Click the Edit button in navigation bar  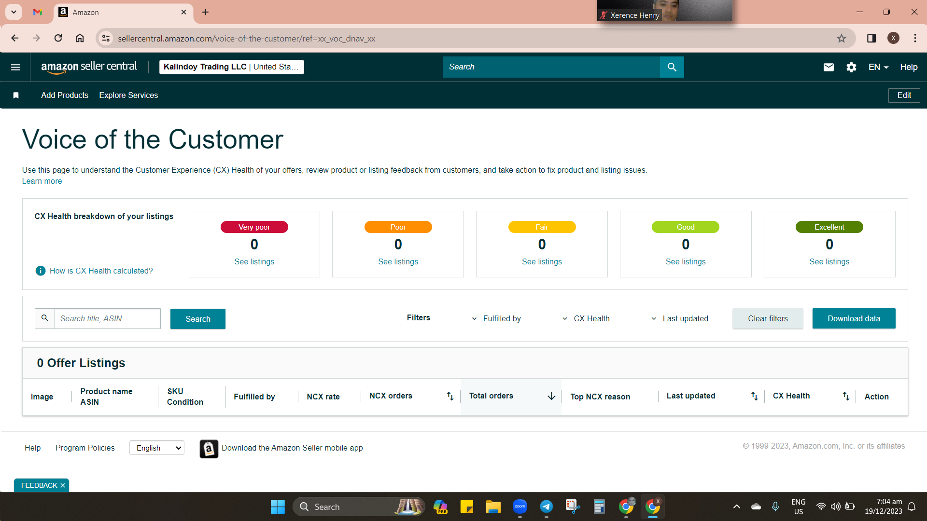pyautogui.click(x=904, y=96)
